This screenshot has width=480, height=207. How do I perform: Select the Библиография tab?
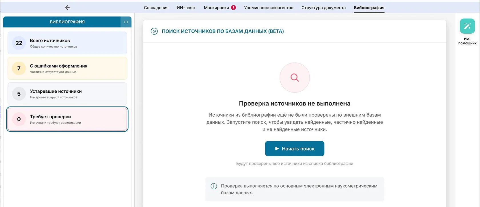[369, 8]
